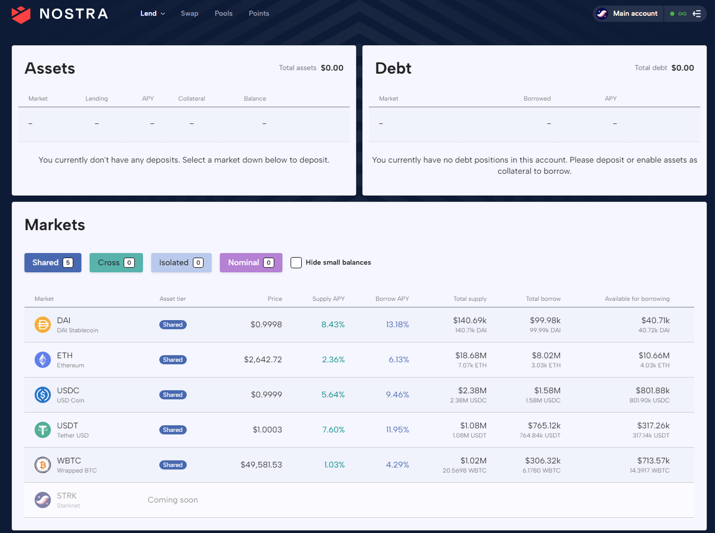Enable the Hide small balances checkbox
Image resolution: width=715 pixels, height=533 pixels.
click(296, 263)
